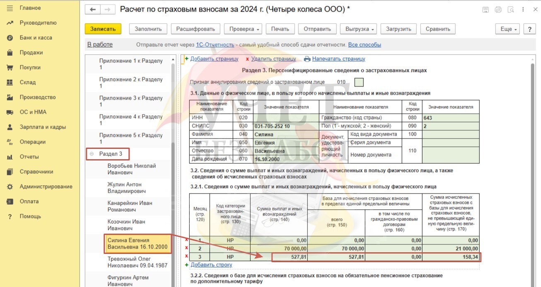The width and height of the screenshot is (541, 287).
Task: Click the Сравнить button
Action: (438, 29)
